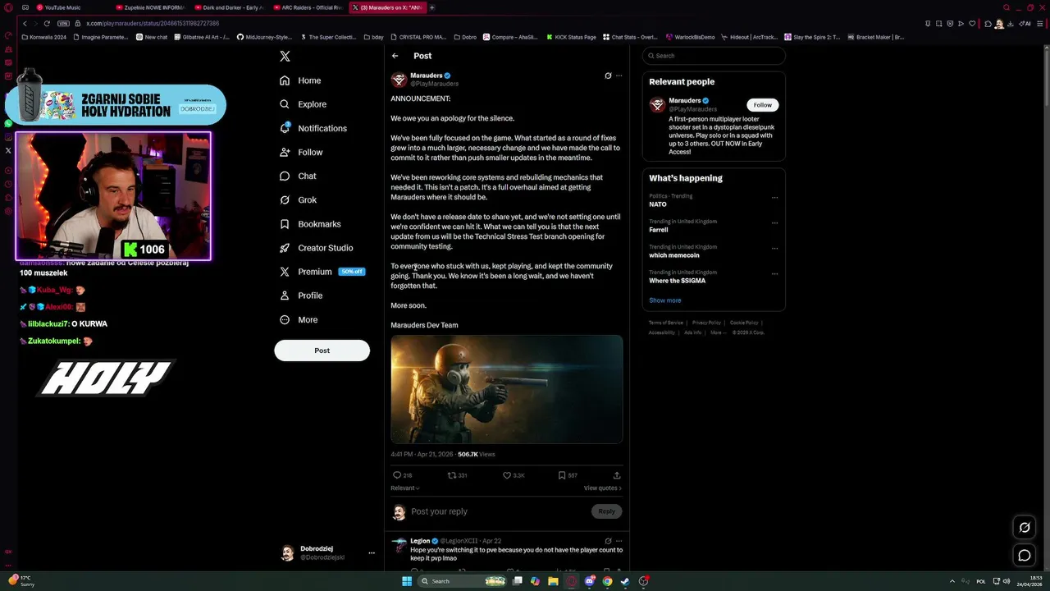The height and width of the screenshot is (591, 1050).
Task: Click the browser reload button
Action: 47,24
